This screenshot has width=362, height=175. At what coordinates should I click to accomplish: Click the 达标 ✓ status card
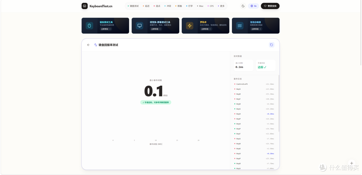point(265,65)
